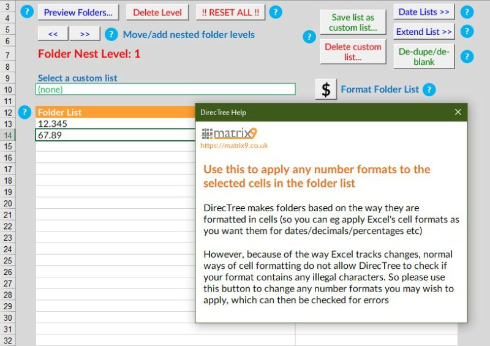Screen dimensions: 490x346
Task: Click help icon beside Save/Delete custom list
Action: click(x=309, y=37)
